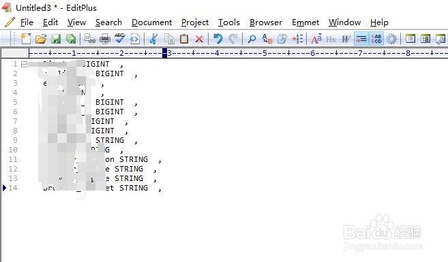
Task: Open Find with magnifier icon
Action: click(x=252, y=39)
